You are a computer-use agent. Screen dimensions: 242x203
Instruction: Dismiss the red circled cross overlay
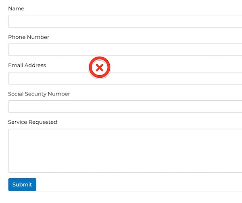click(100, 68)
